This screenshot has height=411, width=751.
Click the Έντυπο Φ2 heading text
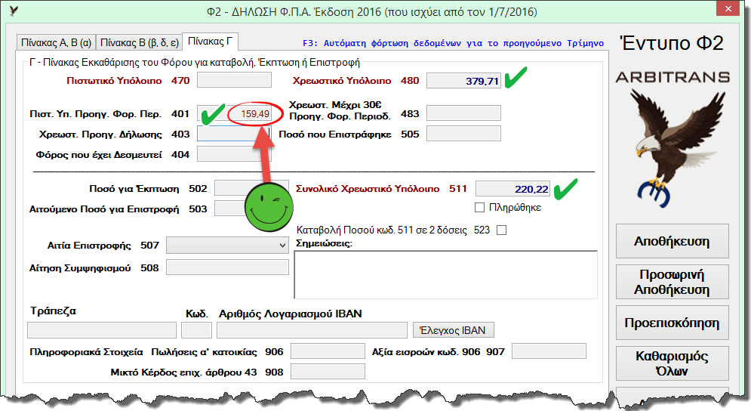(x=672, y=43)
